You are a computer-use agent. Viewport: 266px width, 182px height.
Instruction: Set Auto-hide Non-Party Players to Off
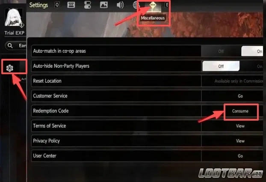tap(221, 66)
